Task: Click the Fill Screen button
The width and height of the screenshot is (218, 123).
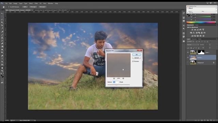Action: [x=42, y=7]
